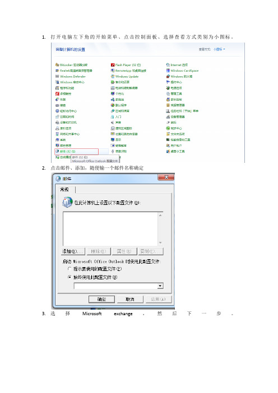Open User Accounts (用户帐户) item
Image resolution: width=278 pixels, height=393 pixels.
coord(174,146)
